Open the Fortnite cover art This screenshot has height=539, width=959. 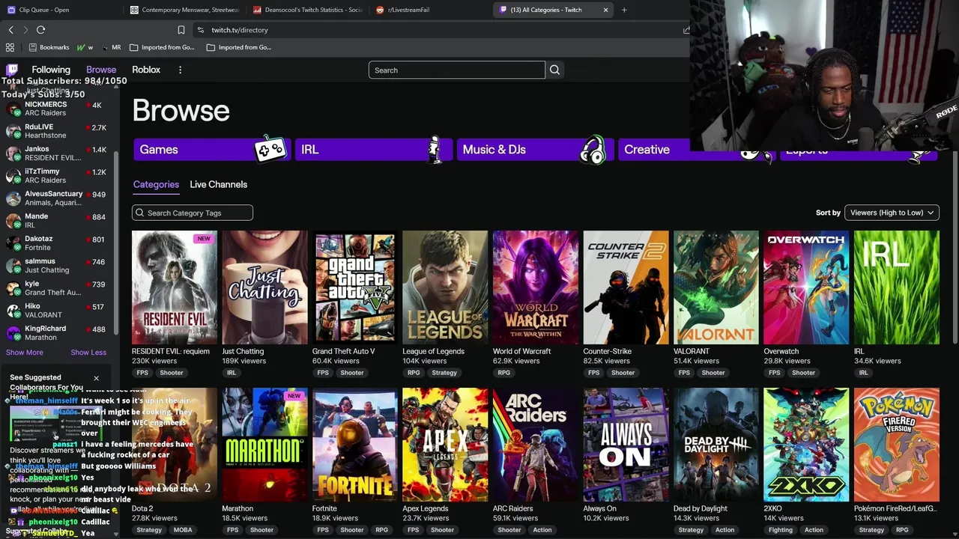point(355,445)
